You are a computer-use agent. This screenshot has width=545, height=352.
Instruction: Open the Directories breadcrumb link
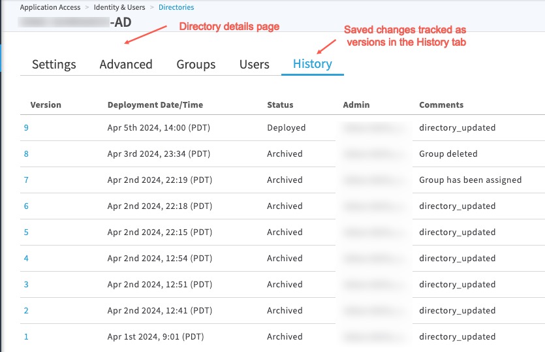point(176,7)
